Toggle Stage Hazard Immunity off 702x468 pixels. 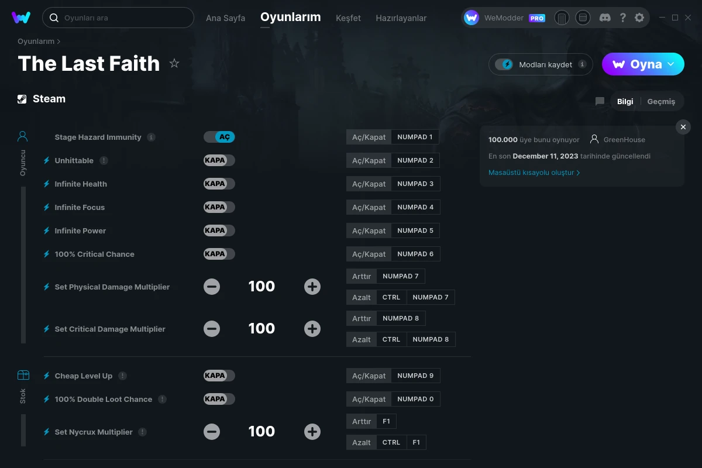coord(219,137)
